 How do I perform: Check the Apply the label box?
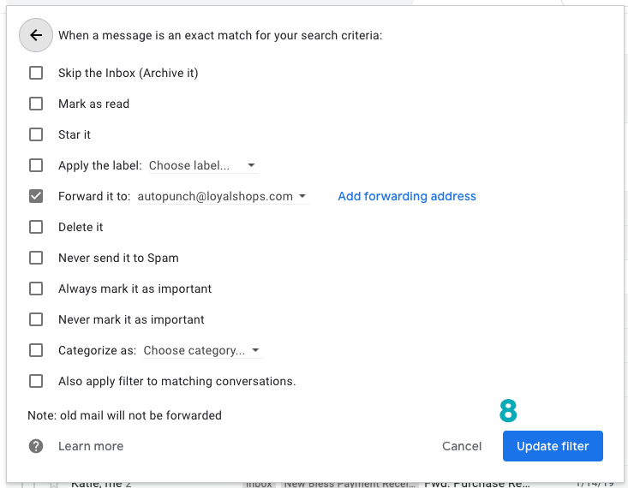pyautogui.click(x=36, y=165)
